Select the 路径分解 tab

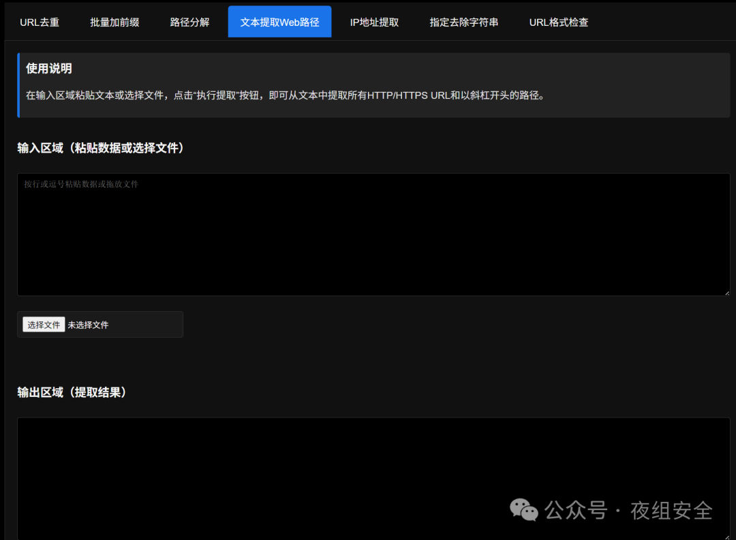[x=189, y=21]
